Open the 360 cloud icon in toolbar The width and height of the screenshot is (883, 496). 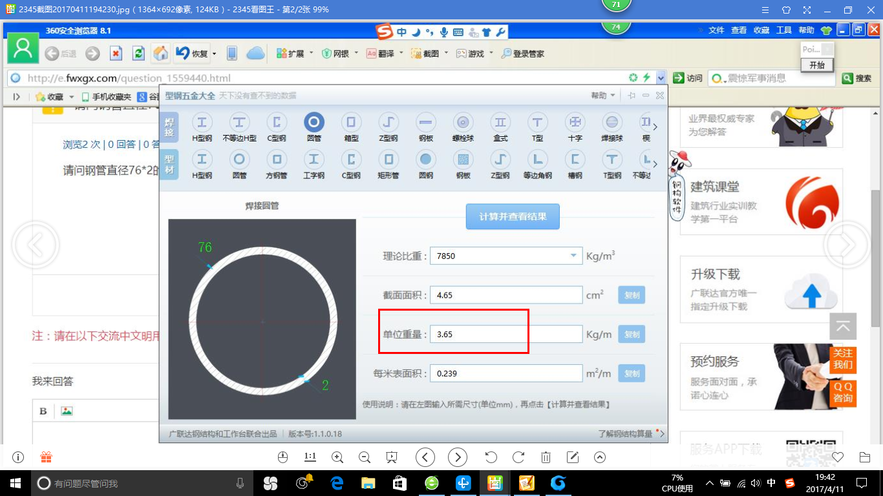(x=255, y=54)
